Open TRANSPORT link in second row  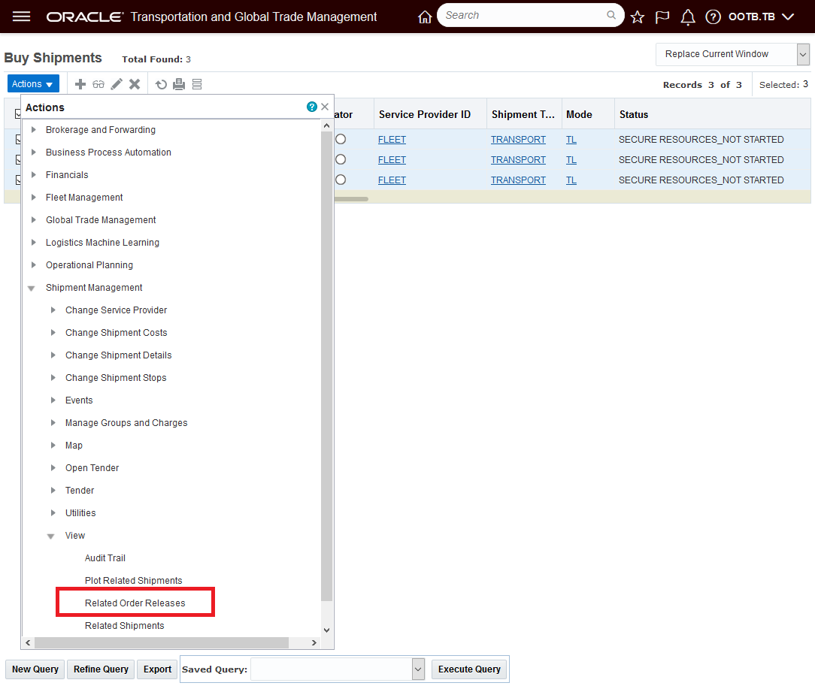518,160
